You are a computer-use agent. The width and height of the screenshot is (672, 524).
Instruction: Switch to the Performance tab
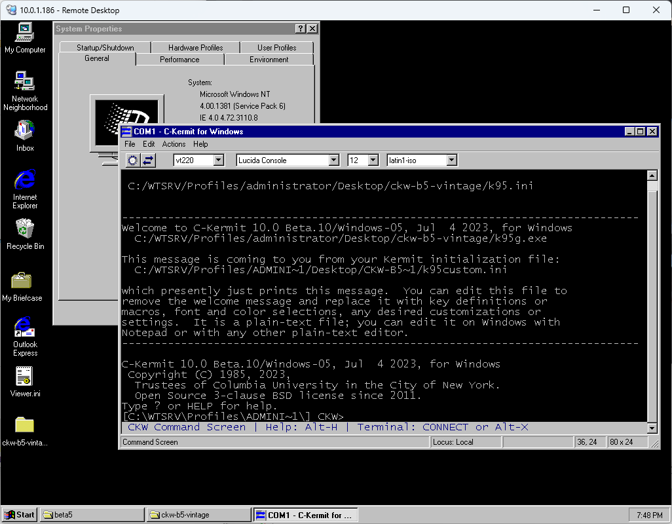[x=179, y=60]
